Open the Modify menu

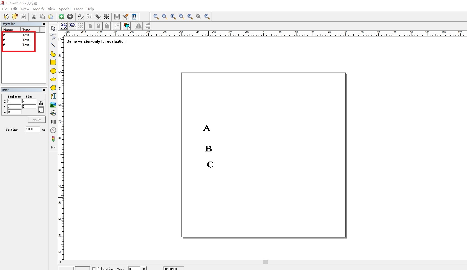coord(39,9)
